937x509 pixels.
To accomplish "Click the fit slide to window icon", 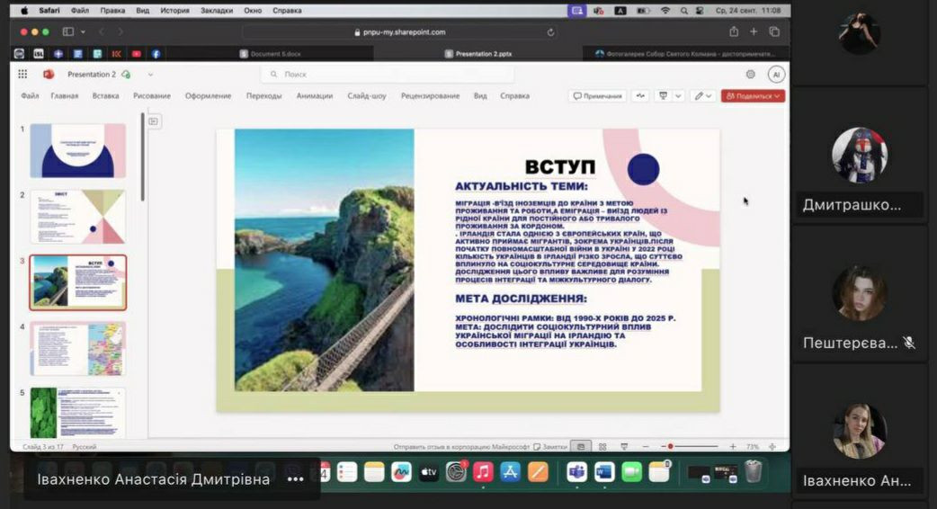I will pyautogui.click(x=772, y=446).
